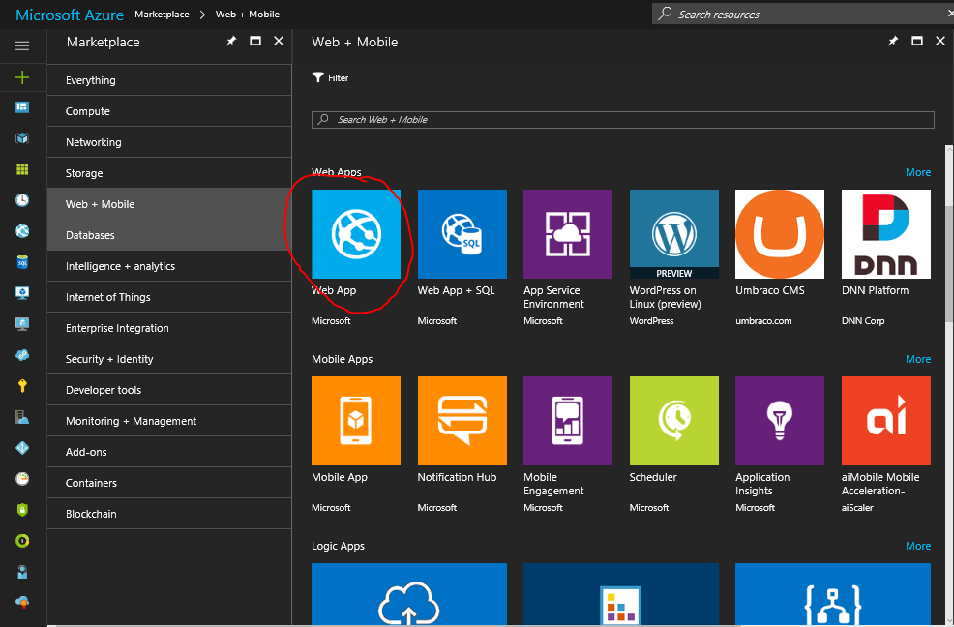Open App Service Environment tile
954x627 pixels.
[568, 234]
